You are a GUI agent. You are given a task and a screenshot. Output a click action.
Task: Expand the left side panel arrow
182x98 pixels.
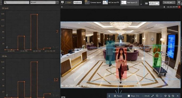coord(1,2)
